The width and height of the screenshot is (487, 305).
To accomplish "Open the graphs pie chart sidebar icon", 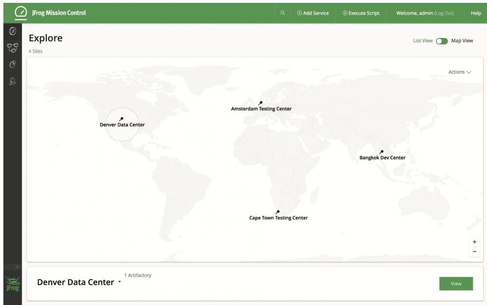I will coord(13,64).
